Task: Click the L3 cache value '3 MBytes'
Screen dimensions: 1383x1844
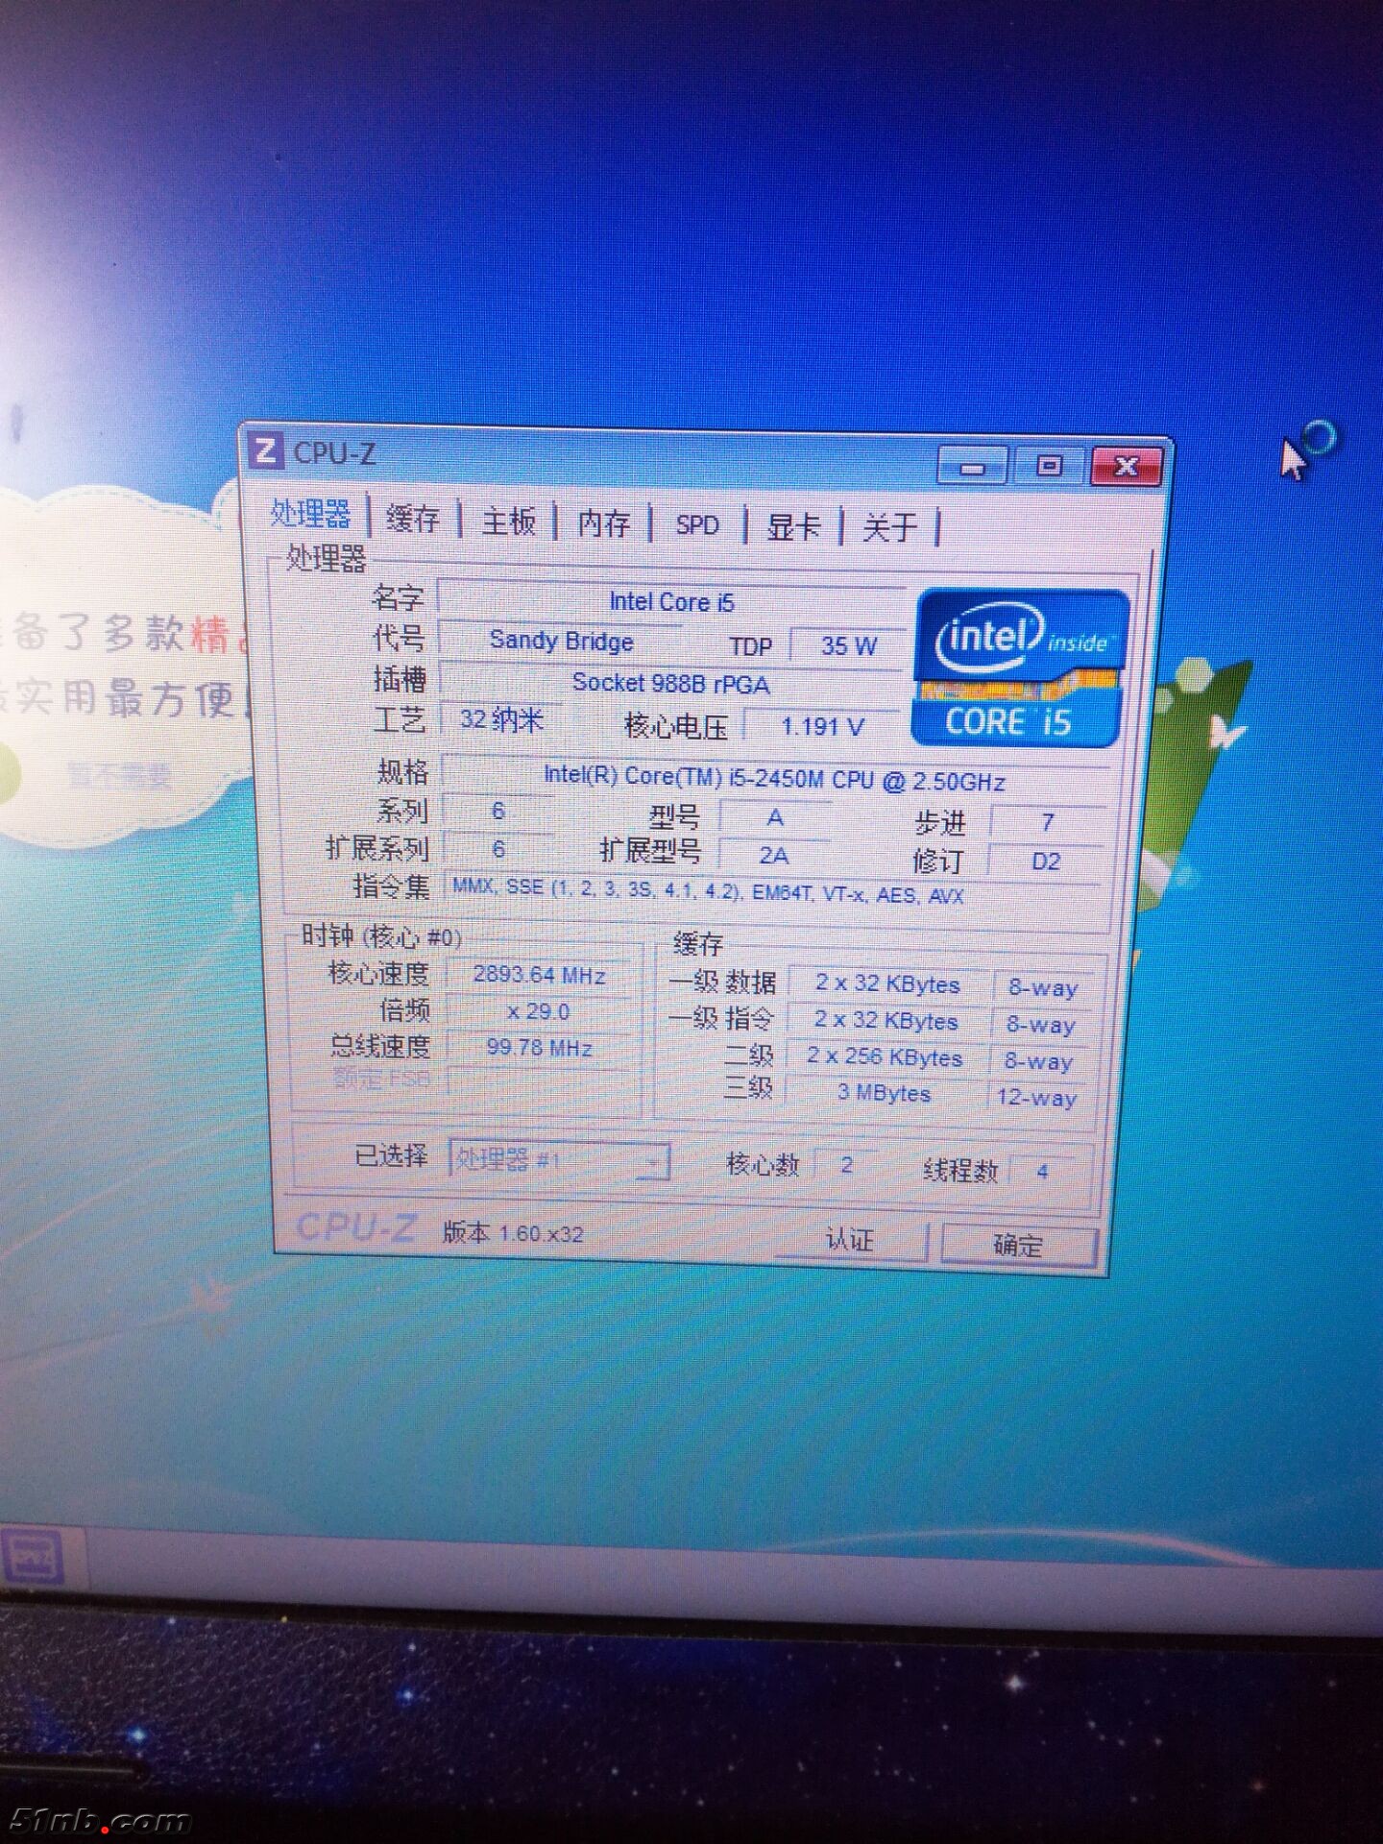Action: click(x=885, y=1093)
